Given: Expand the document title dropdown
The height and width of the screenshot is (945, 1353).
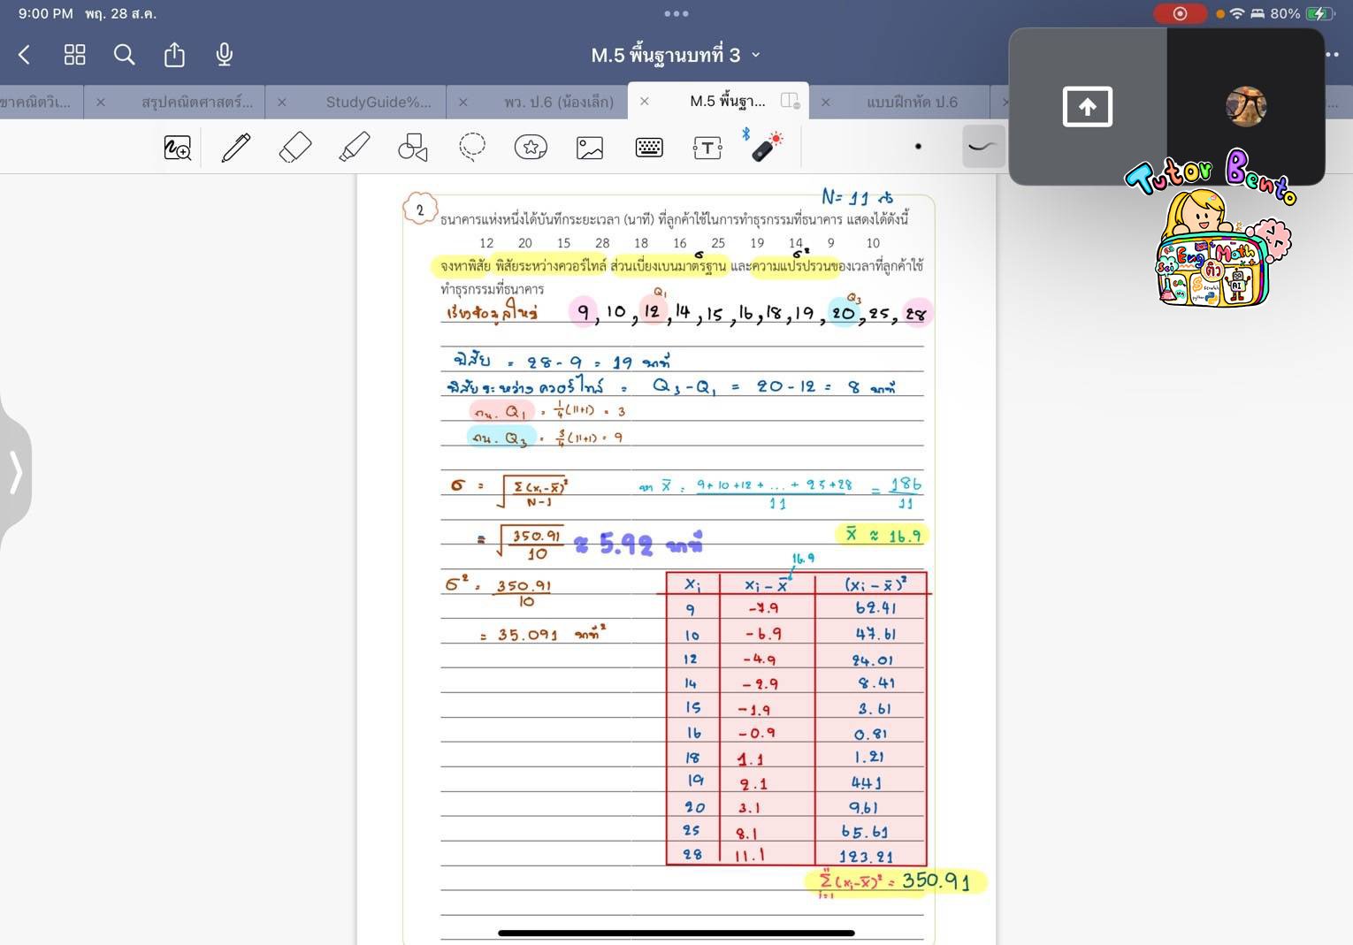Looking at the screenshot, I should click(756, 55).
